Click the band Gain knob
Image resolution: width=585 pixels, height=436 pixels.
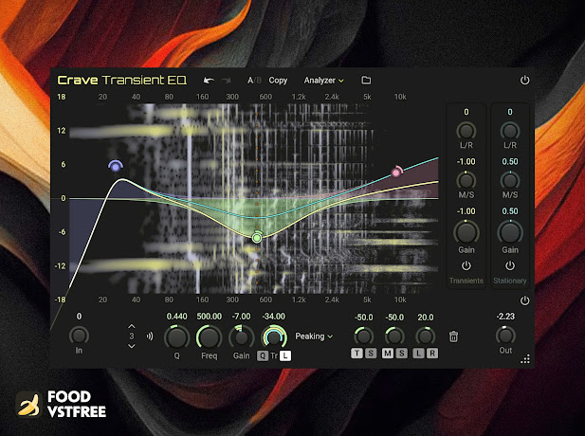point(242,337)
